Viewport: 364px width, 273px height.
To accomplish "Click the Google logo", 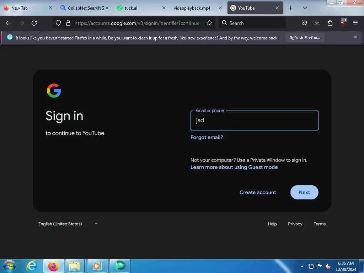I will point(54,91).
